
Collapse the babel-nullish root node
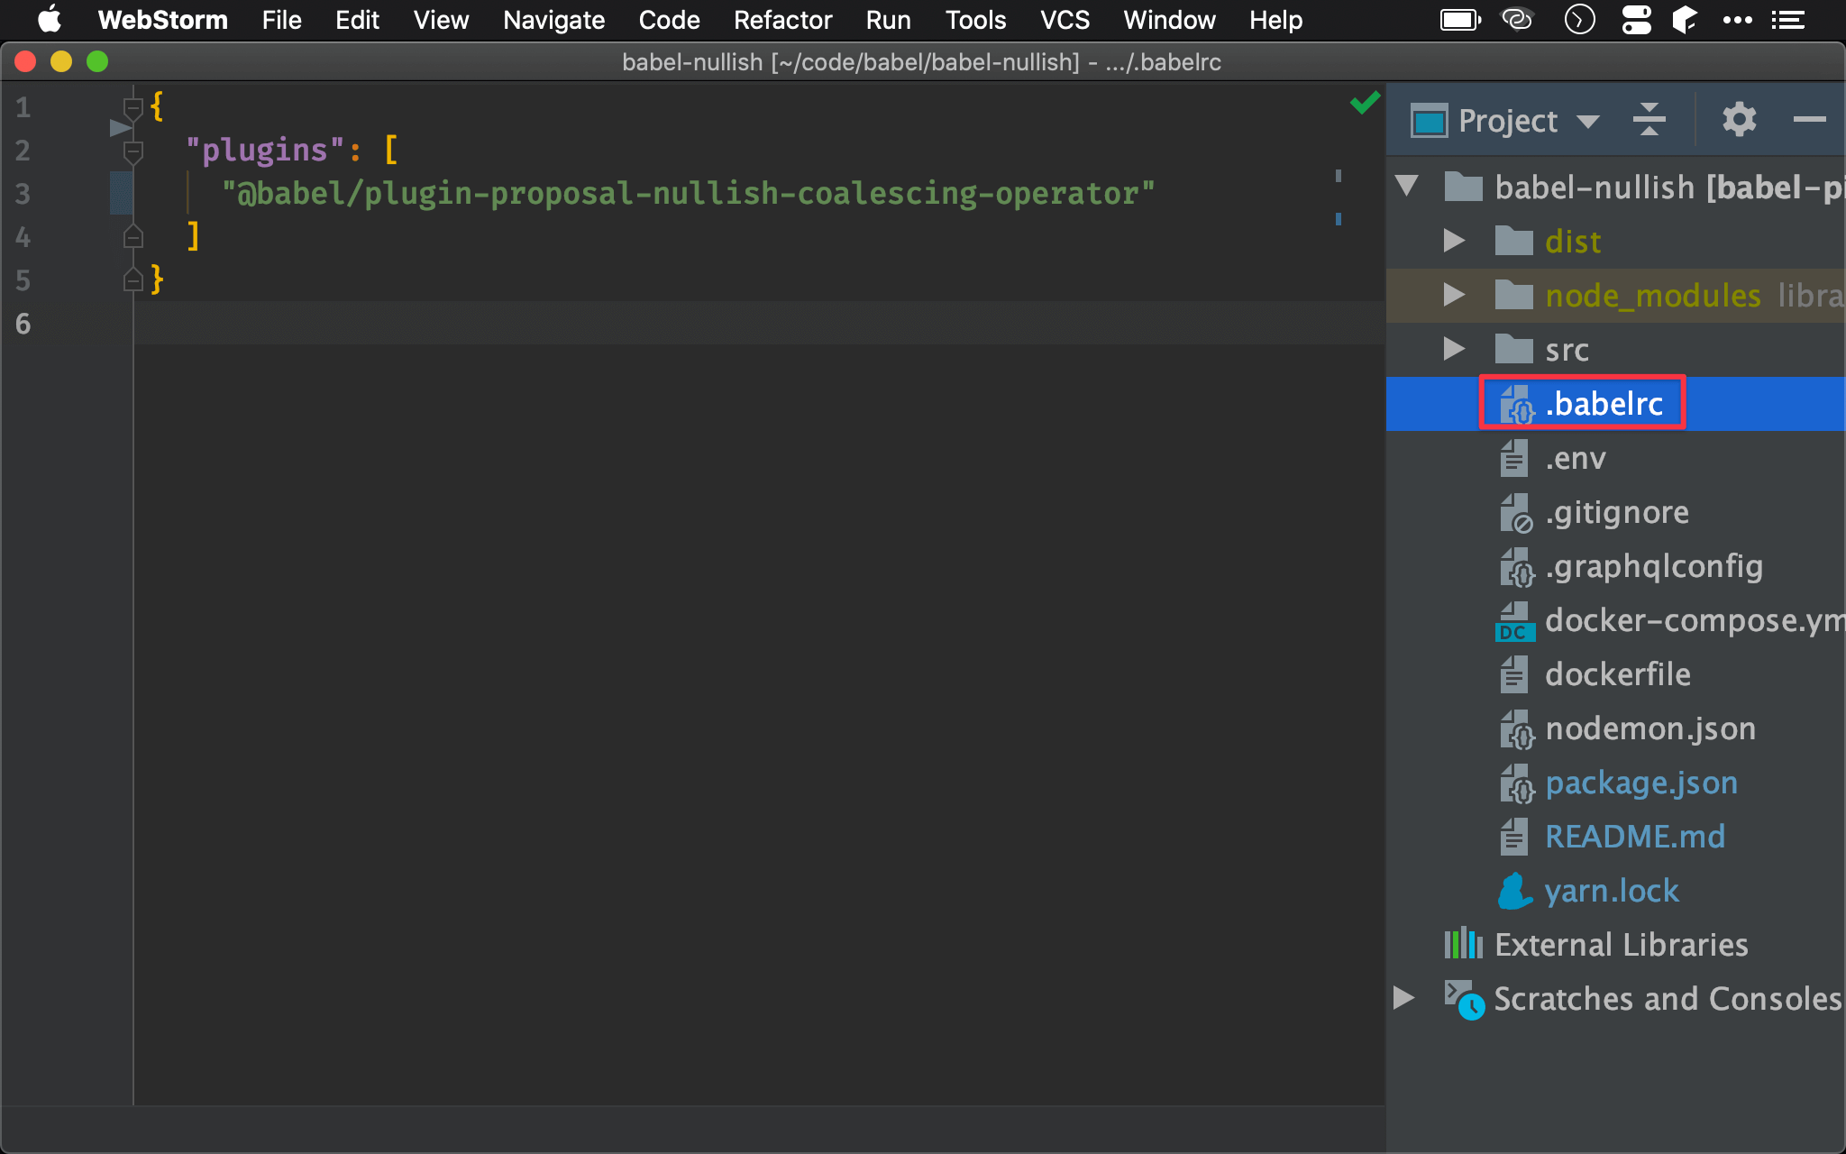coord(1407,187)
